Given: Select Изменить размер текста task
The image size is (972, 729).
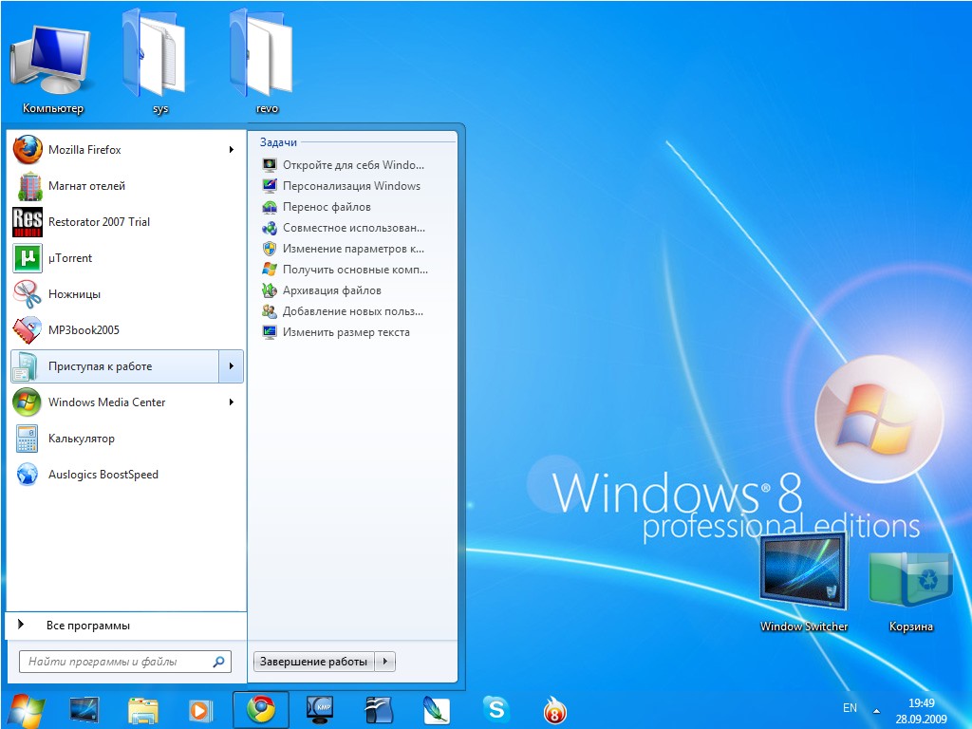Looking at the screenshot, I should click(x=346, y=332).
